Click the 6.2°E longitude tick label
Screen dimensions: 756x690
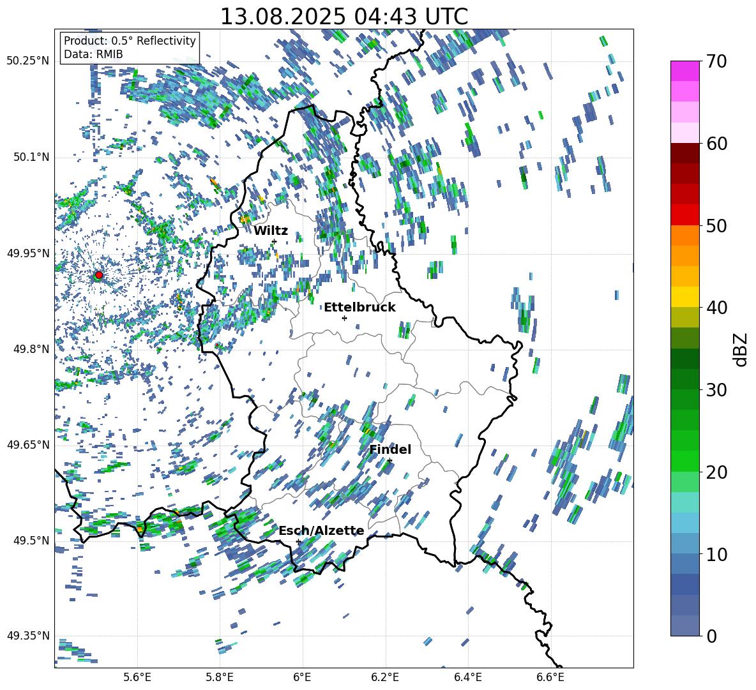coord(385,678)
